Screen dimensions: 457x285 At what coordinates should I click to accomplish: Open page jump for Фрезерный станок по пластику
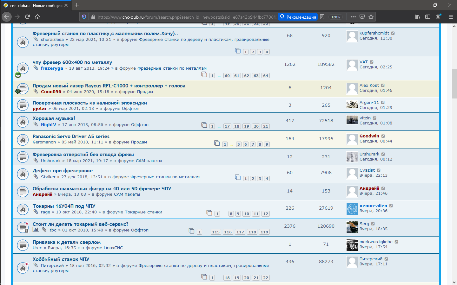pos(238,51)
